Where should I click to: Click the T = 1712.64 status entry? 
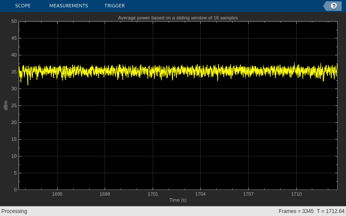pos(330,211)
